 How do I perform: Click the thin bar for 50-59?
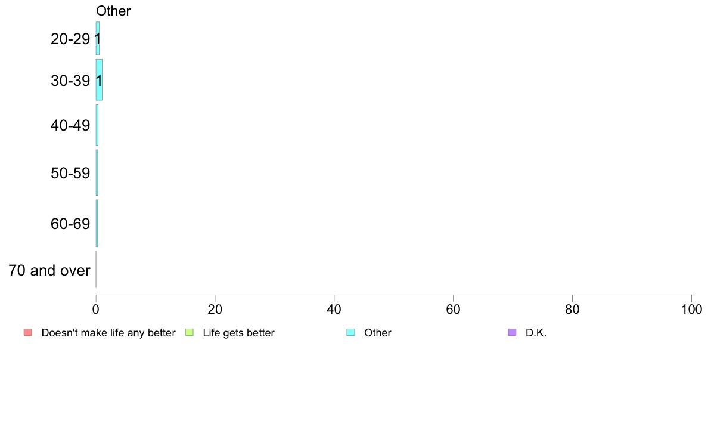(97, 173)
